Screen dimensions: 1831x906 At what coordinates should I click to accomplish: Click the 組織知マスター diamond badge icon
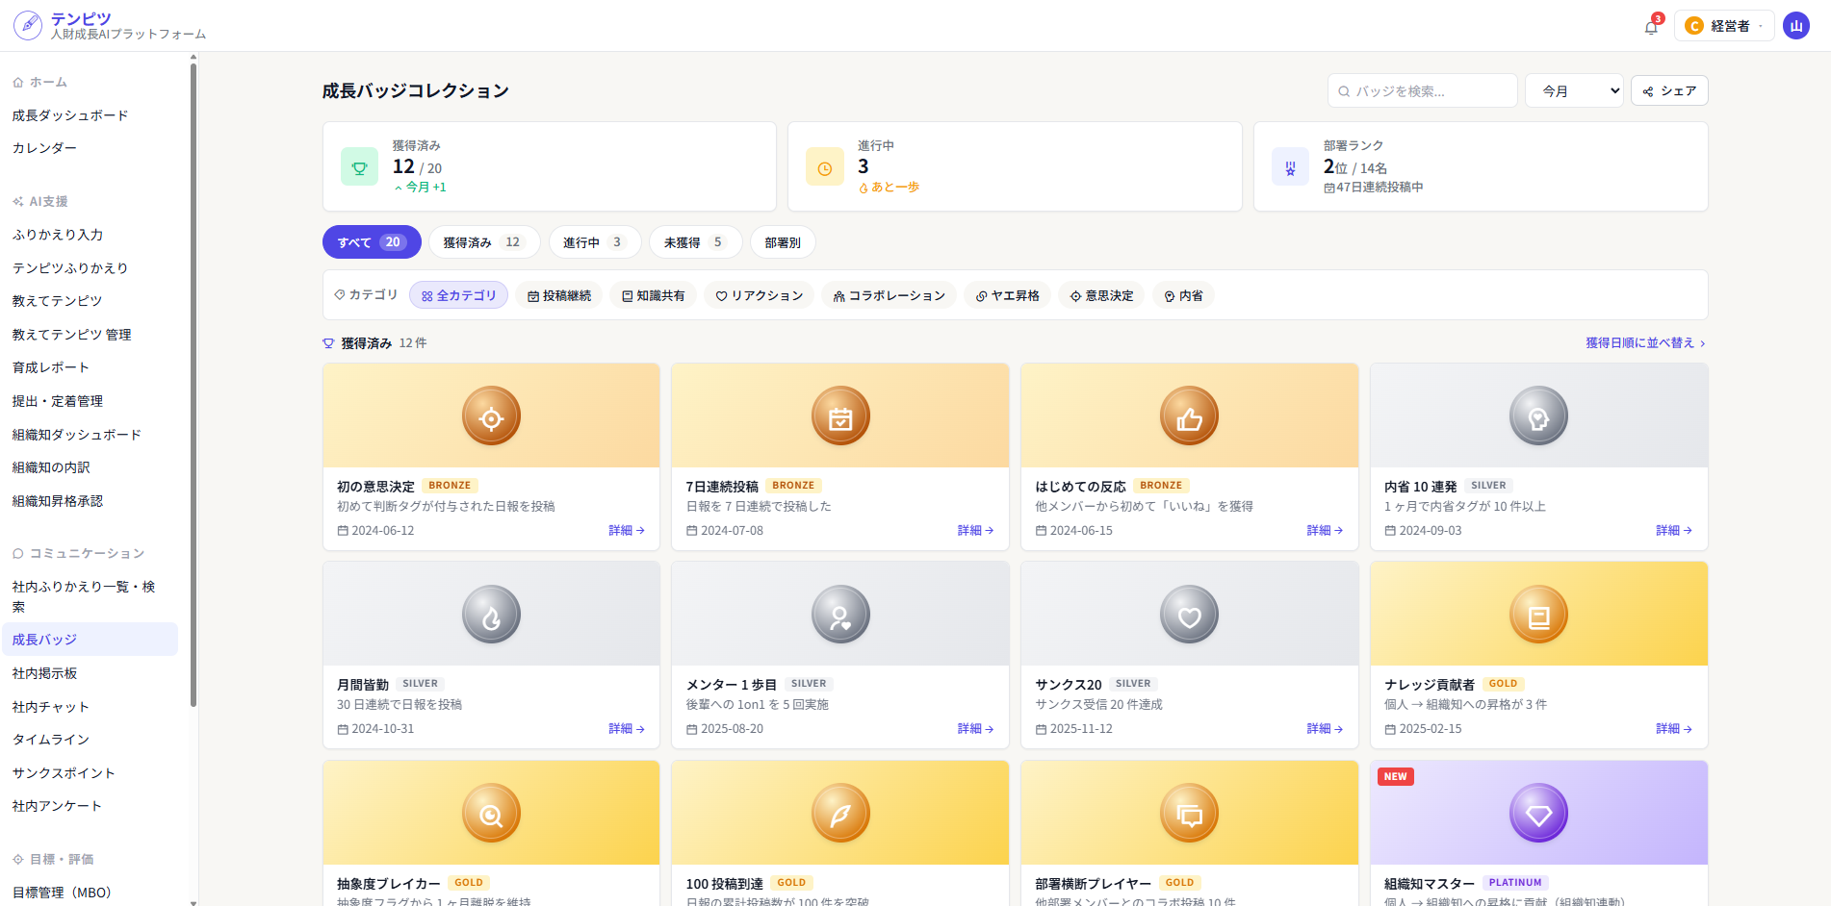(x=1538, y=814)
